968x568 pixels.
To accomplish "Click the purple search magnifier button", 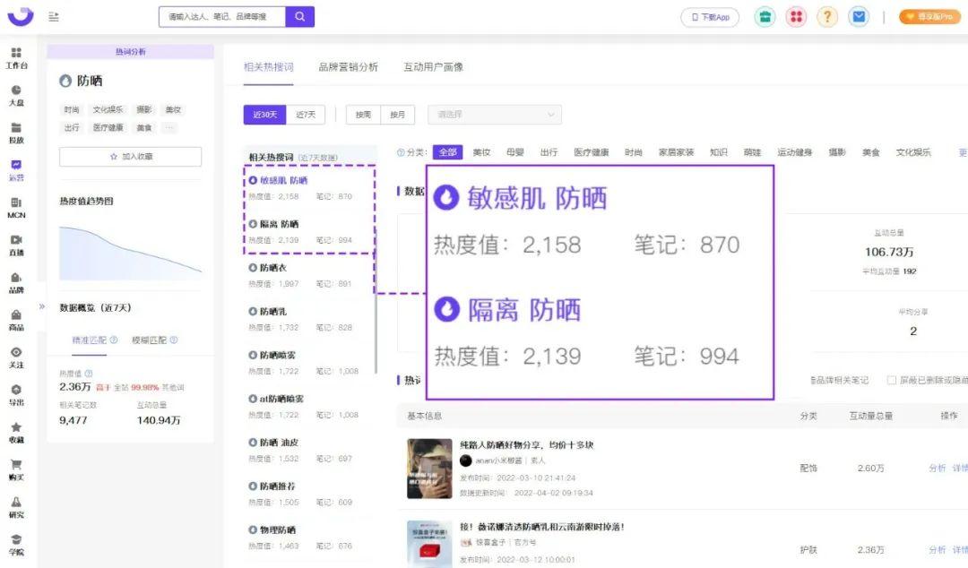I will pyautogui.click(x=299, y=16).
